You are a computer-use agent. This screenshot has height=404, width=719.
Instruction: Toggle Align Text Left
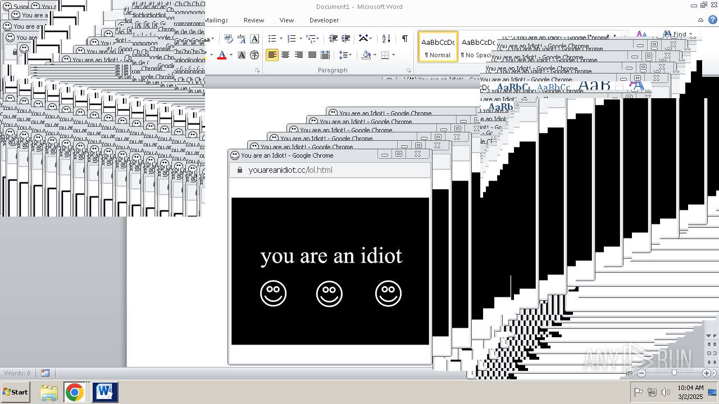point(272,55)
